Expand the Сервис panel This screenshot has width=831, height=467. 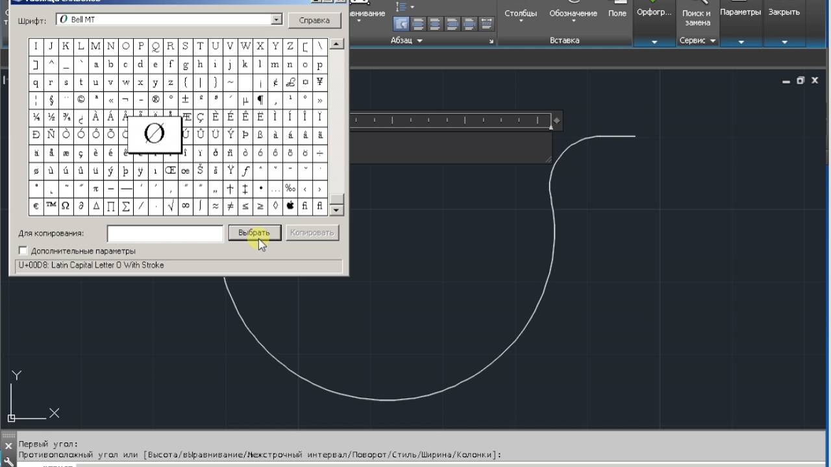[698, 40]
